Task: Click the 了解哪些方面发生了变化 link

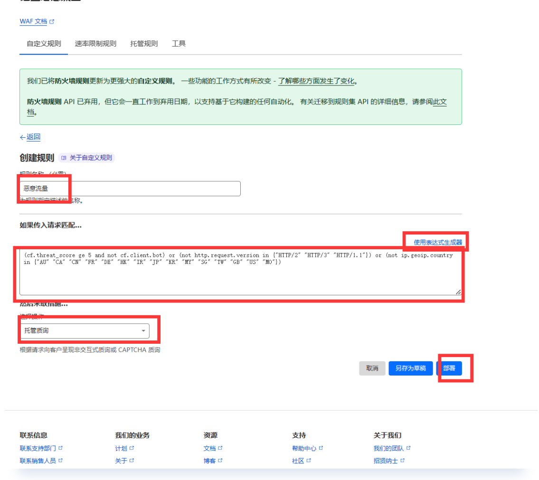Action: pos(316,81)
